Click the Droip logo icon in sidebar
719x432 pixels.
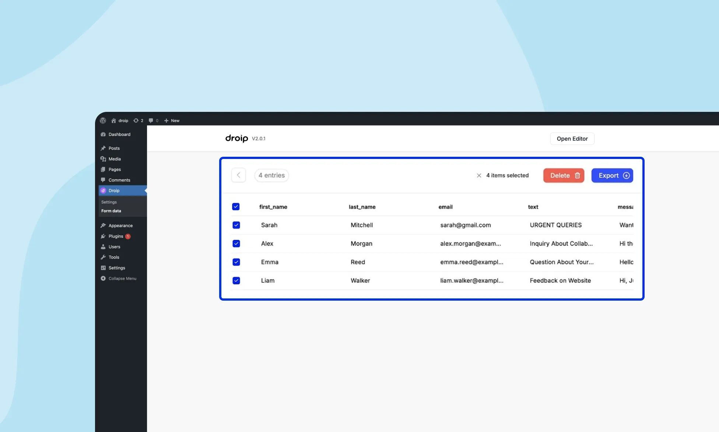103,191
